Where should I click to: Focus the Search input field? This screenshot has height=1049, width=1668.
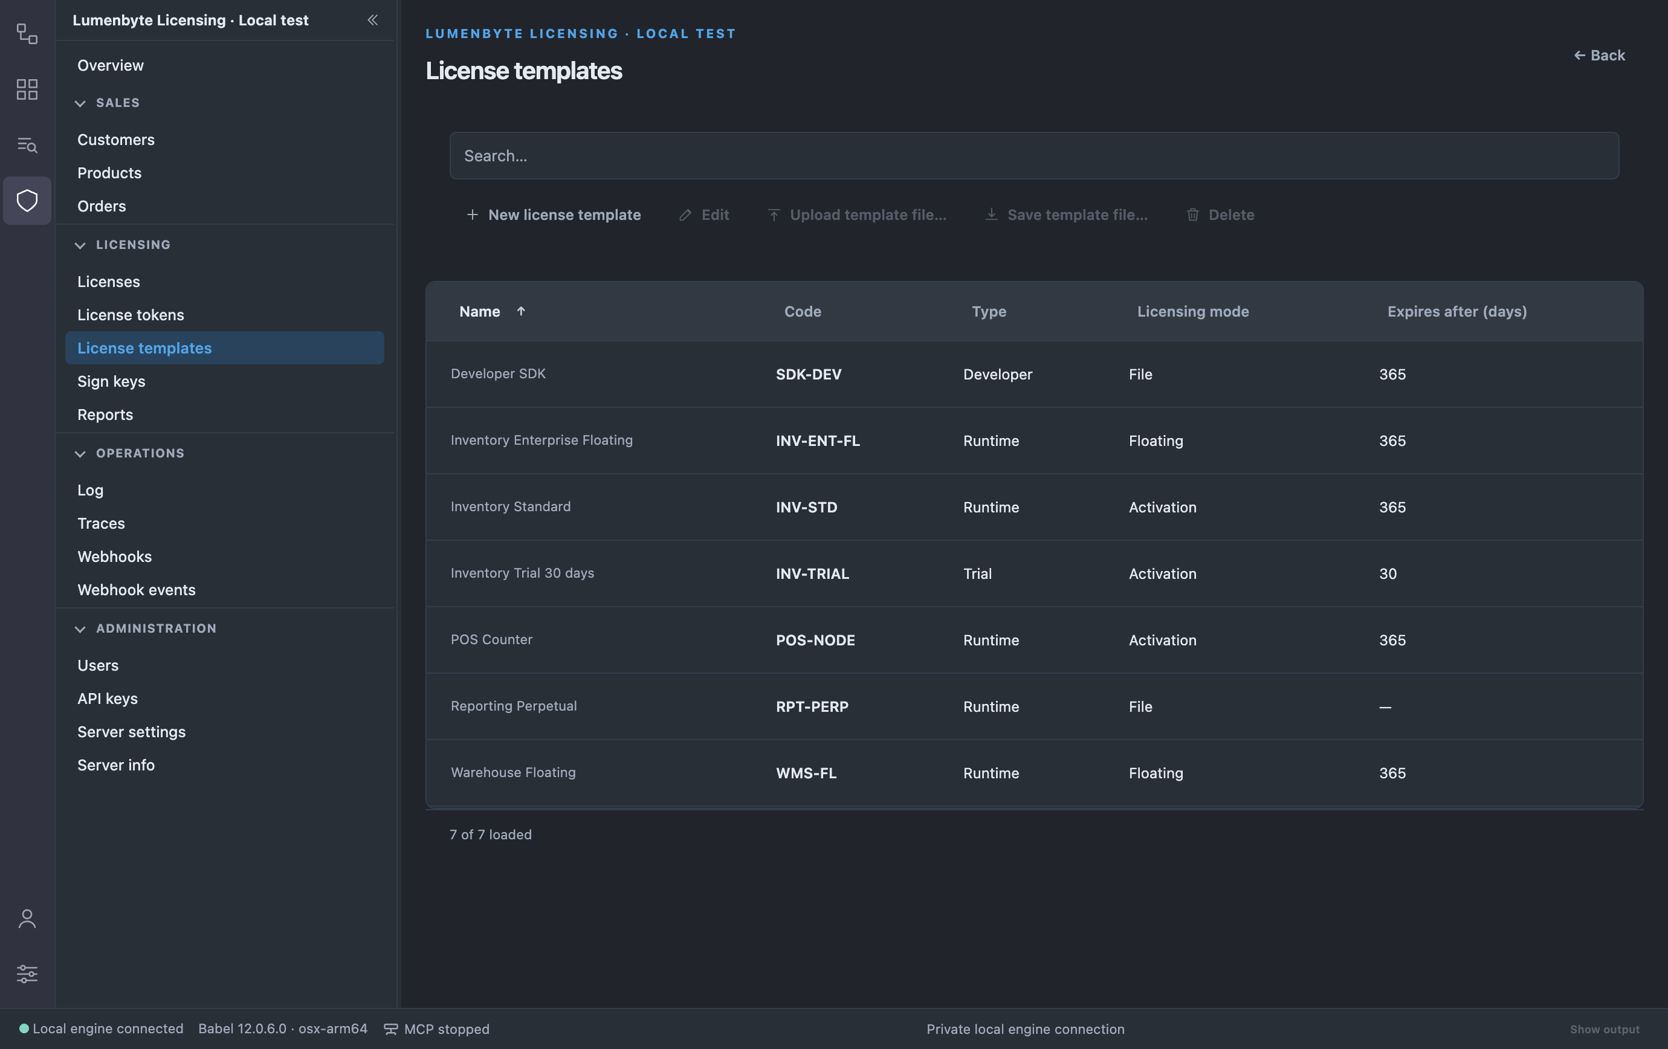tap(1034, 156)
